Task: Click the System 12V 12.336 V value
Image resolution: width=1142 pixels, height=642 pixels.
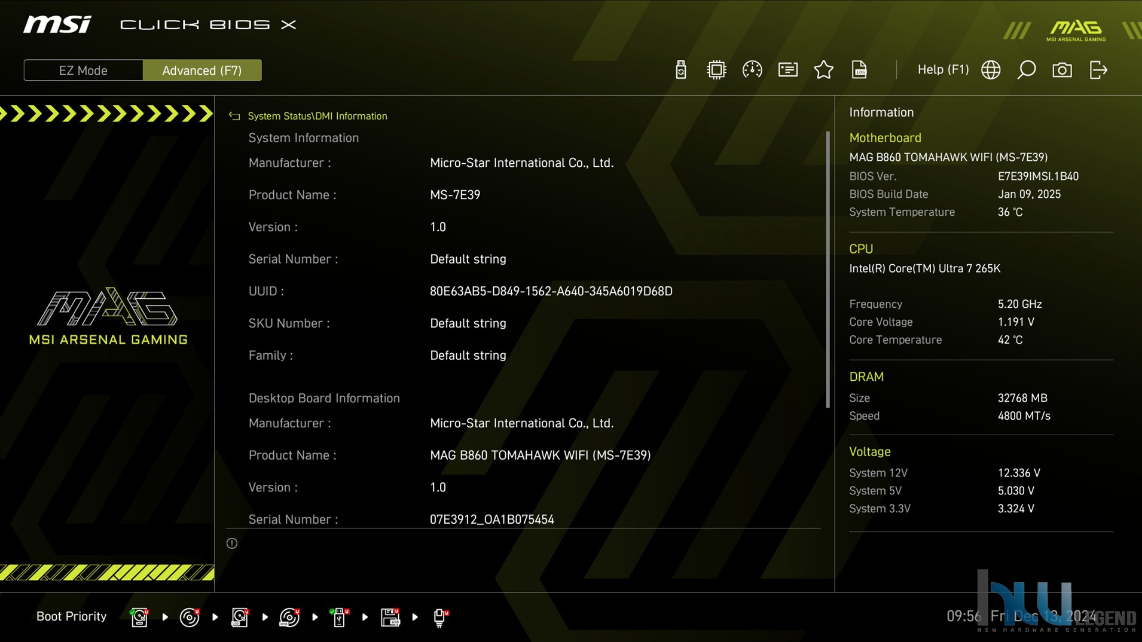Action: [x=1019, y=473]
